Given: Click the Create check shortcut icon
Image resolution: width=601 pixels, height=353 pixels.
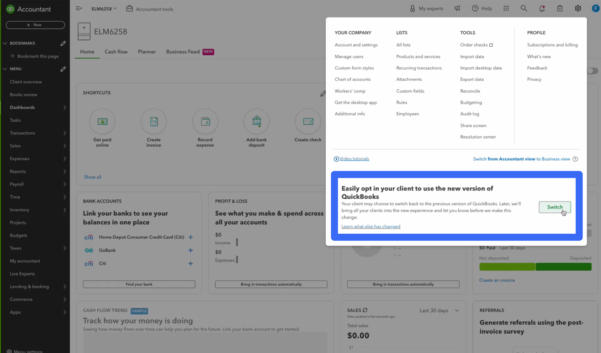Looking at the screenshot, I should point(308,121).
